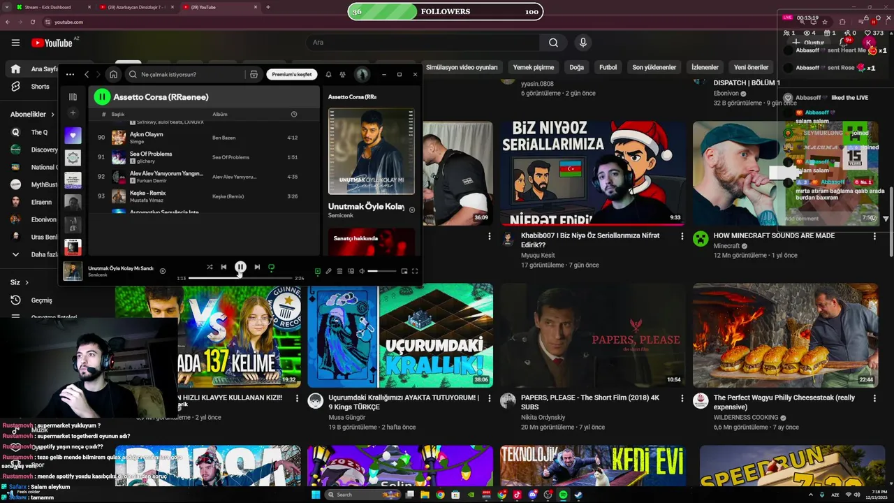The height and width of the screenshot is (503, 894).
Task: Pause playback with the center player button
Action: tap(240, 267)
